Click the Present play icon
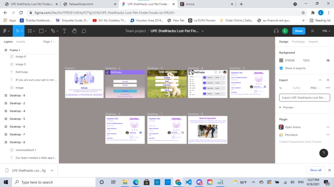Screen dimensions: 334x187 (312, 31)
